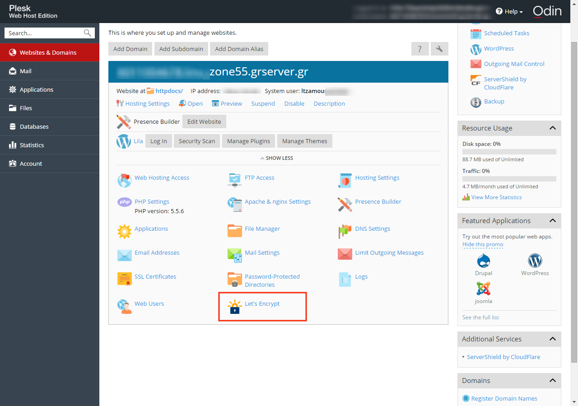
Task: Click the Traffic usage bar
Action: [x=509, y=179]
